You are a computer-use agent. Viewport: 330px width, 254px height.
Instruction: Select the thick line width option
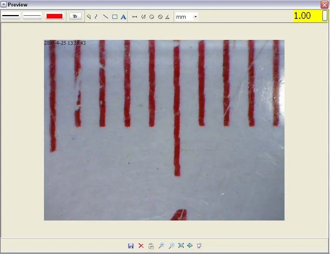[x=11, y=16]
